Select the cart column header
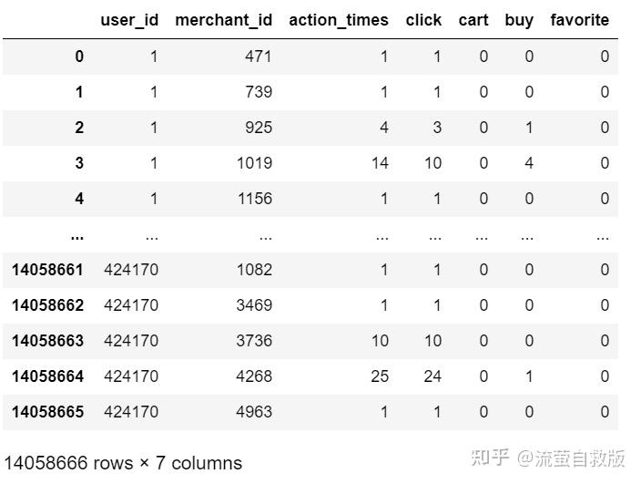This screenshot has height=484, width=641. point(473,20)
